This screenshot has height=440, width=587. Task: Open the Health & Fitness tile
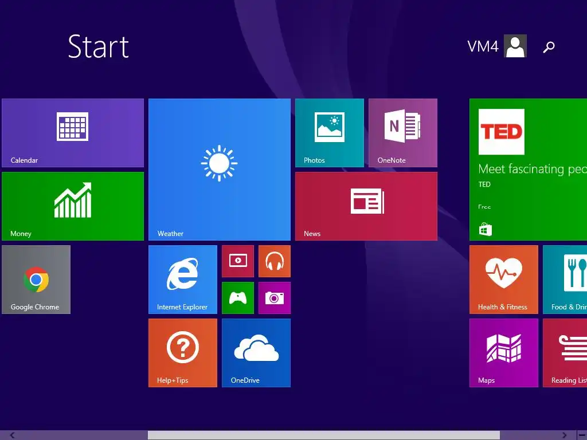click(504, 280)
